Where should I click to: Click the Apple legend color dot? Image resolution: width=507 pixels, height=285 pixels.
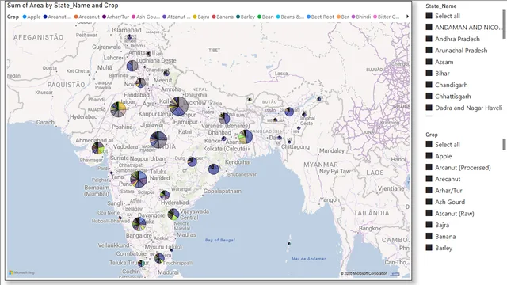point(25,17)
